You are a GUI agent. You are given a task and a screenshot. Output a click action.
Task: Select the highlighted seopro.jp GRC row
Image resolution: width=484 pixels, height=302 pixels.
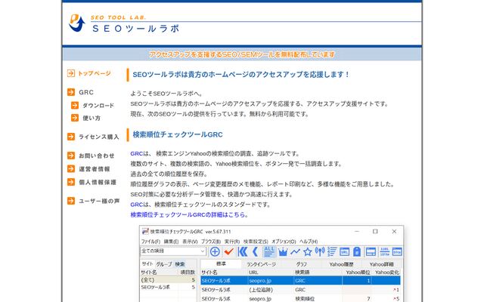pyautogui.click(x=300, y=281)
